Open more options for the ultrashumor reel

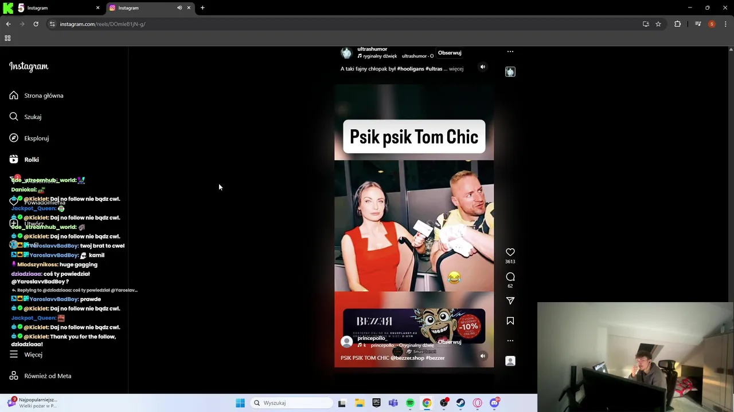pyautogui.click(x=510, y=51)
